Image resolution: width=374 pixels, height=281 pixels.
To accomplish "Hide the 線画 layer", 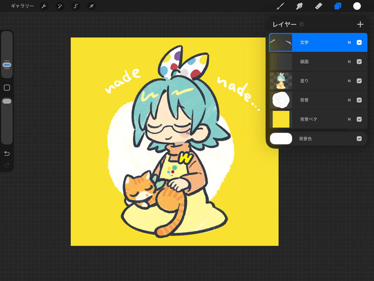I will tap(359, 62).
